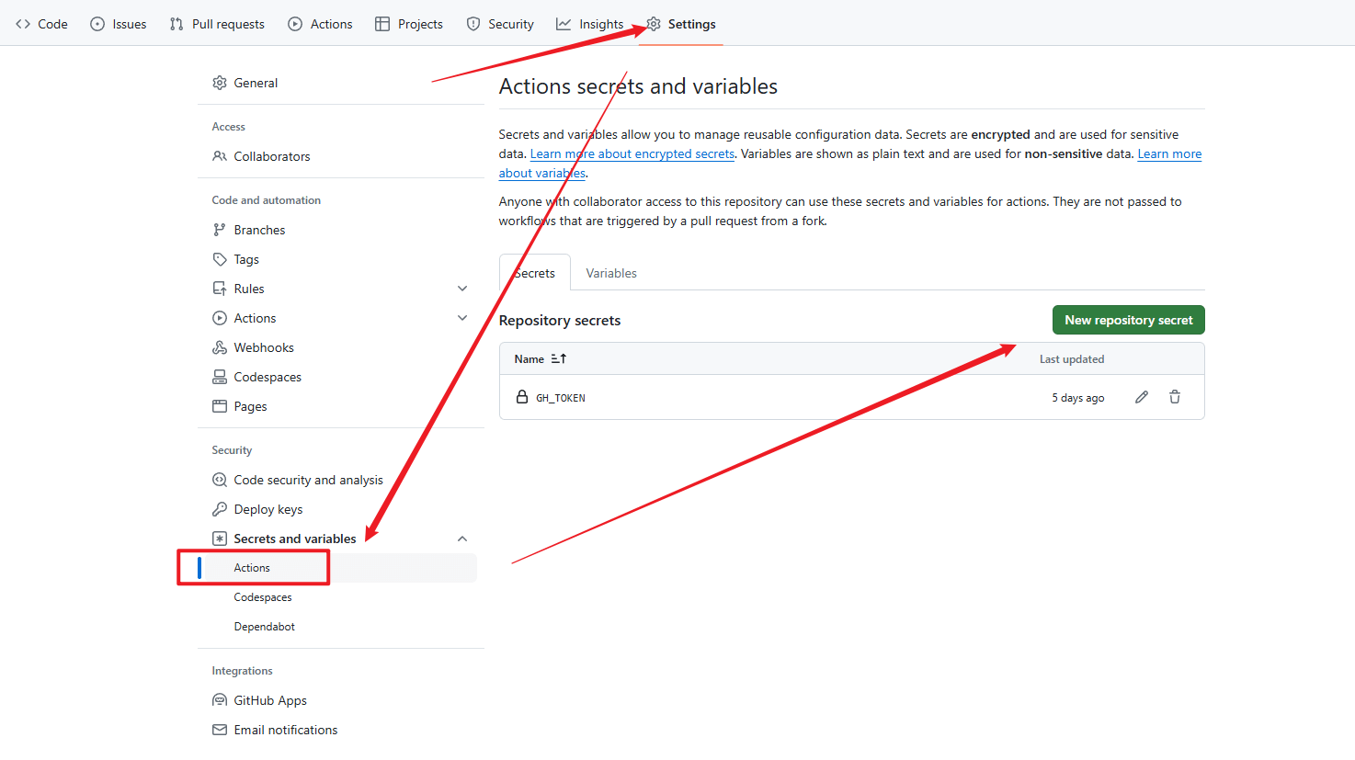The image size is (1355, 760).
Task: Select Dependabot under Secrets and variables
Action: coord(265,627)
